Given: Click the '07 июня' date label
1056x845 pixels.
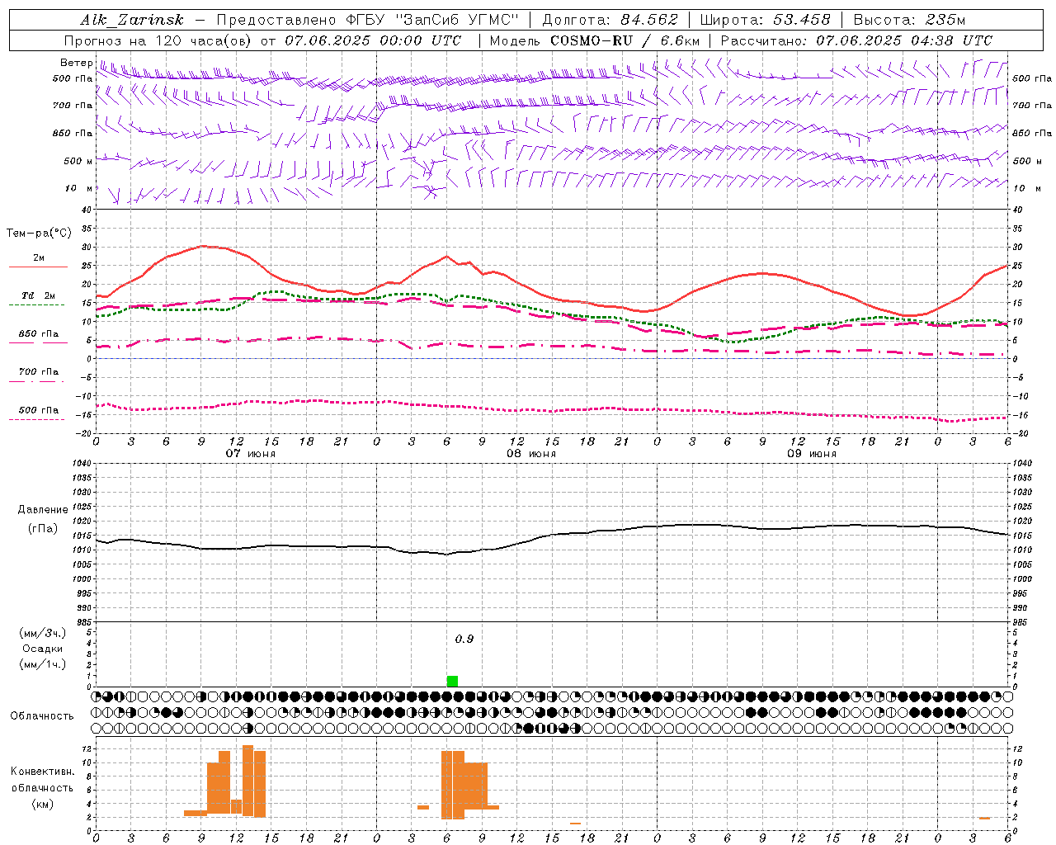Looking at the screenshot, I should pyautogui.click(x=251, y=453).
